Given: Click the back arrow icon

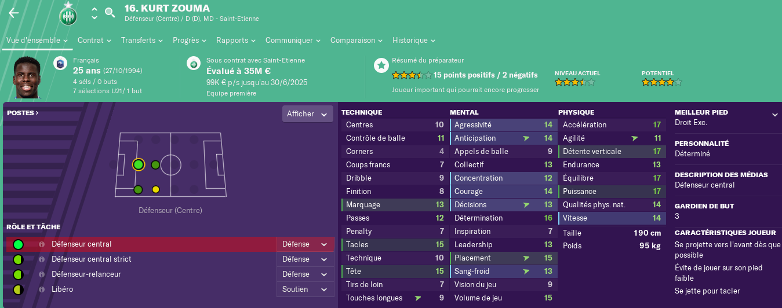Looking at the screenshot, I should tap(13, 13).
